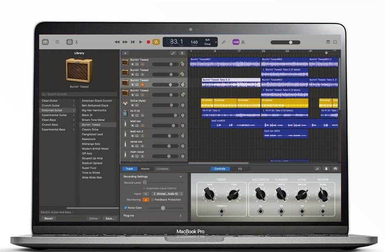Open the LCD display mode dropdown arrow
The height and width of the screenshot is (252, 385).
click(x=216, y=42)
